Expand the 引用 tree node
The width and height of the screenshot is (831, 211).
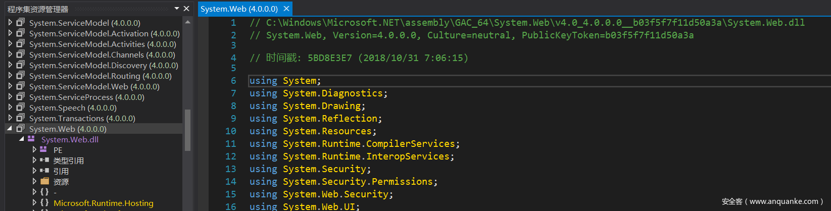pos(34,171)
